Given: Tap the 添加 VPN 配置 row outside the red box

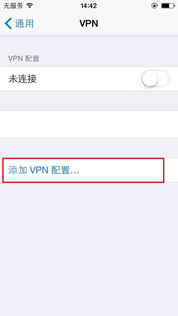Looking at the screenshot, I should (x=171, y=170).
